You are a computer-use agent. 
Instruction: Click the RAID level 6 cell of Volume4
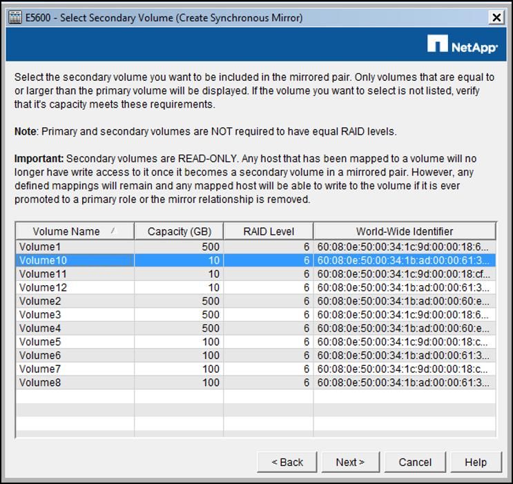269,328
